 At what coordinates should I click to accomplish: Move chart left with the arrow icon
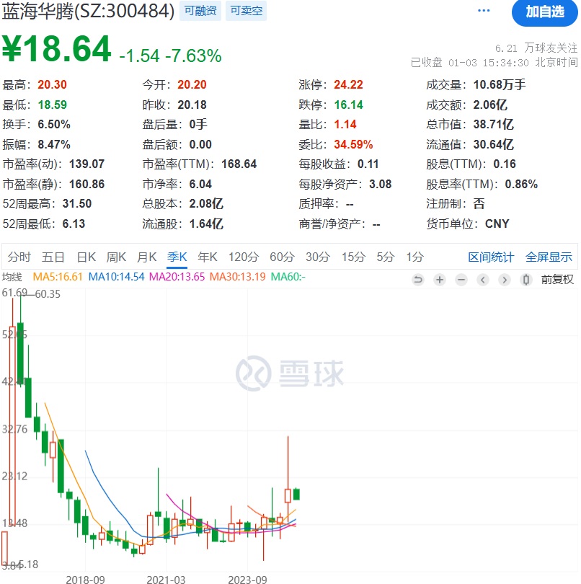(483, 279)
